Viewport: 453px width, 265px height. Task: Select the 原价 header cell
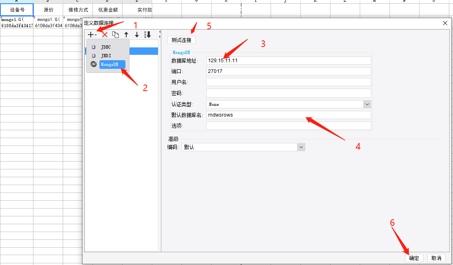[x=48, y=10]
